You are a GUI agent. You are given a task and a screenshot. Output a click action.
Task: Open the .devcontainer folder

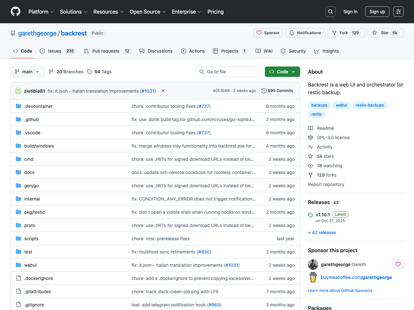point(38,106)
